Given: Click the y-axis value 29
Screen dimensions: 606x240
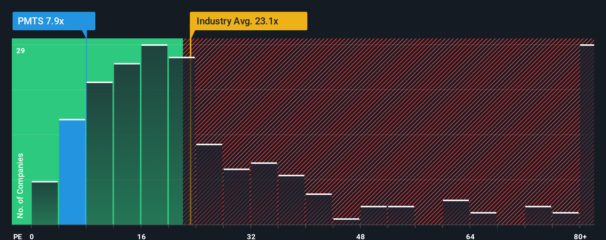Looking at the screenshot, I should (x=21, y=51).
